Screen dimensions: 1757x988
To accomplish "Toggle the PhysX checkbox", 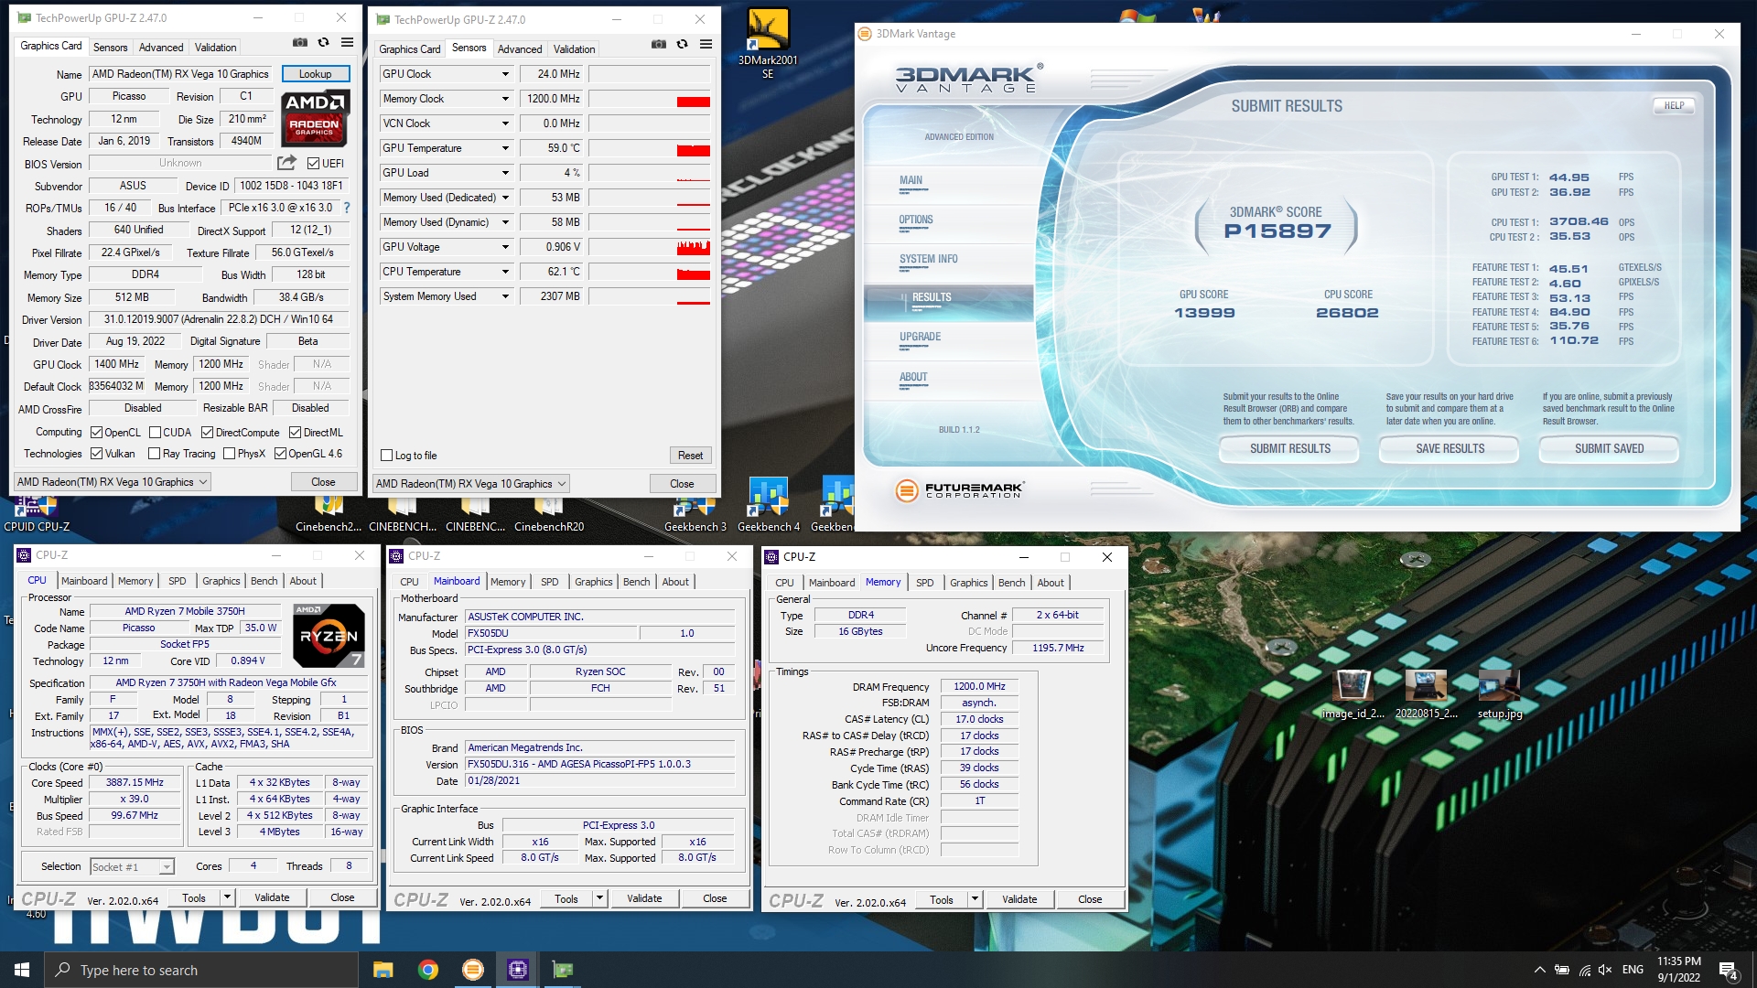I will coord(229,454).
